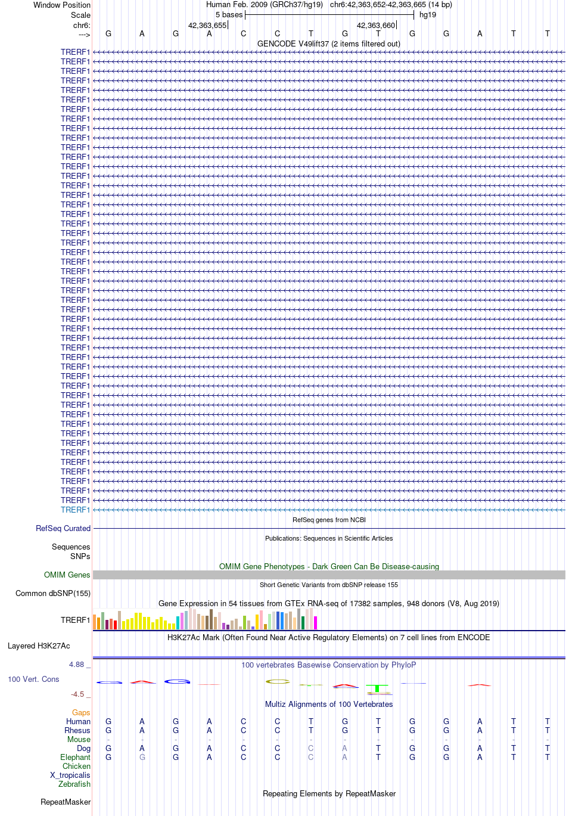The image size is (566, 816).
Task: Click the OMIM Gene Phenotypes track title
Action: (329, 566)
